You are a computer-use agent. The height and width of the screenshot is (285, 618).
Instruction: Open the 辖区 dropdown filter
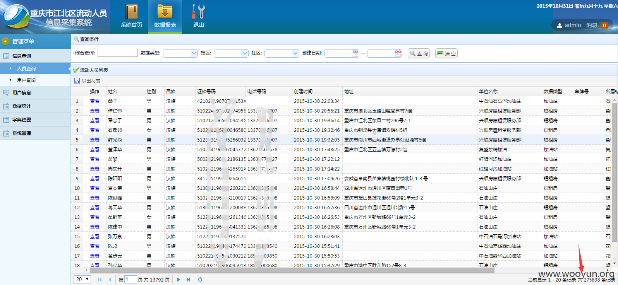click(x=231, y=53)
